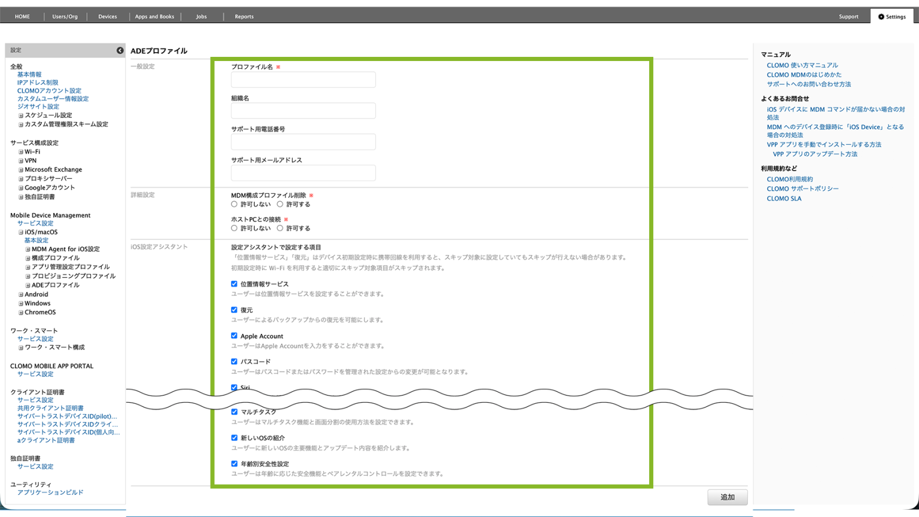The width and height of the screenshot is (919, 517).
Task: Open the CLOMO利用規約 link
Action: click(x=790, y=180)
